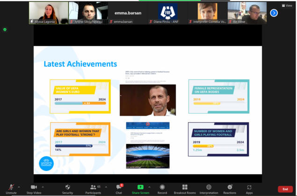Select Andrei Silviu Neacsu's video thumbnail
The width and height of the screenshot is (297, 196).
pyautogui.click(x=88, y=13)
